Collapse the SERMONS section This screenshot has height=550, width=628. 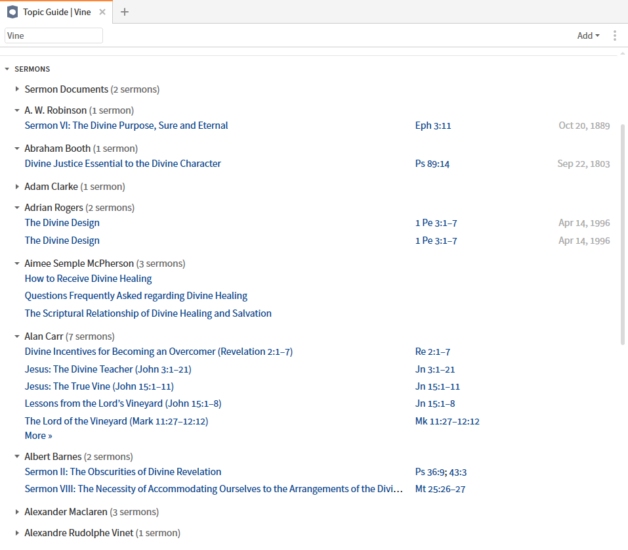coord(7,69)
